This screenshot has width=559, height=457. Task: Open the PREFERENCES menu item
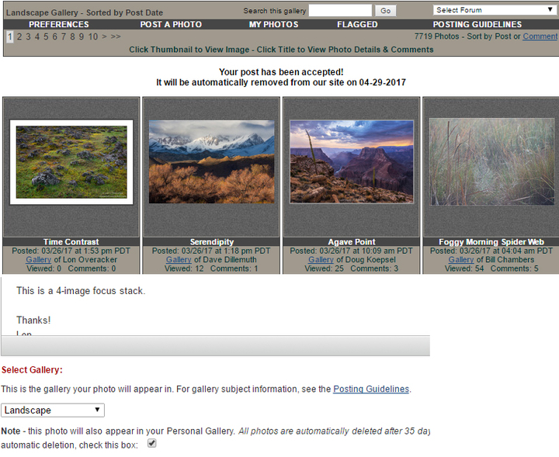click(x=59, y=25)
